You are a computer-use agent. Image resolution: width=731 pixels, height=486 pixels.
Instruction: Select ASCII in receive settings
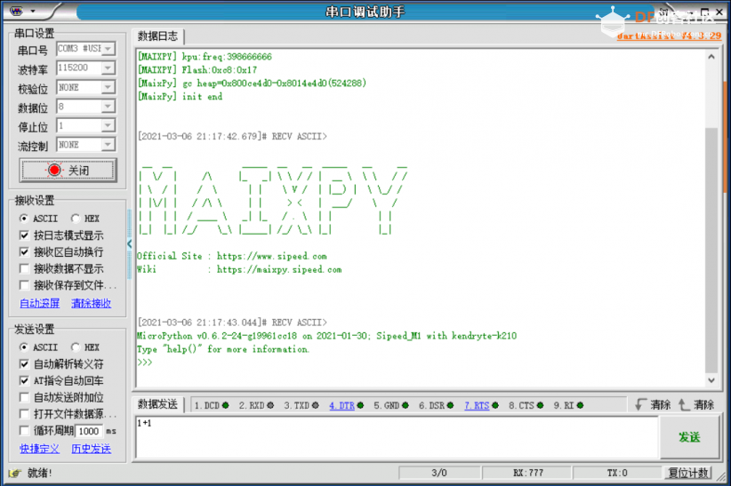click(24, 218)
